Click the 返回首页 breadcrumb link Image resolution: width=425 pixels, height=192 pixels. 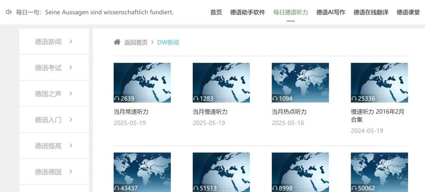tap(136, 42)
